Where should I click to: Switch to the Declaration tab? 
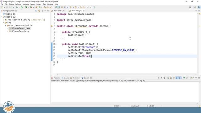coord(75,78)
